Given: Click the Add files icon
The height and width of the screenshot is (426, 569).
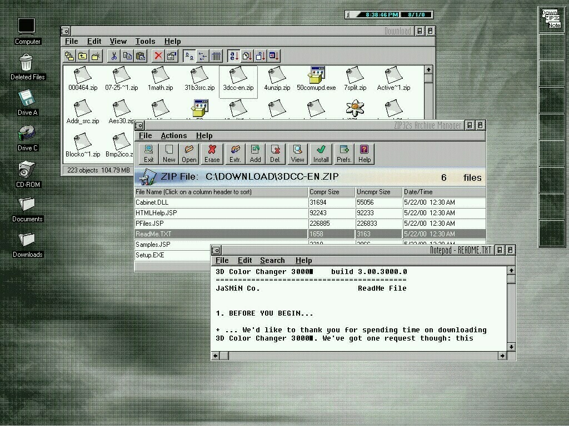Looking at the screenshot, I should tap(255, 154).
